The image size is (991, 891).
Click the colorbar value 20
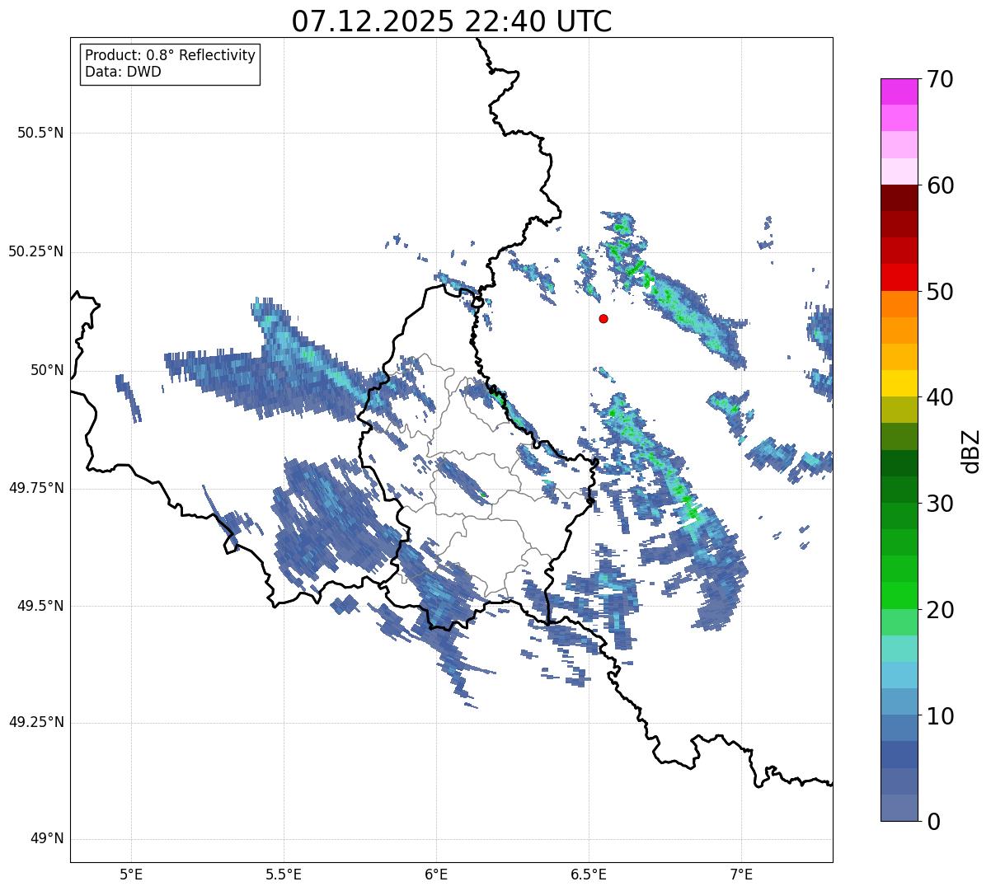click(940, 610)
